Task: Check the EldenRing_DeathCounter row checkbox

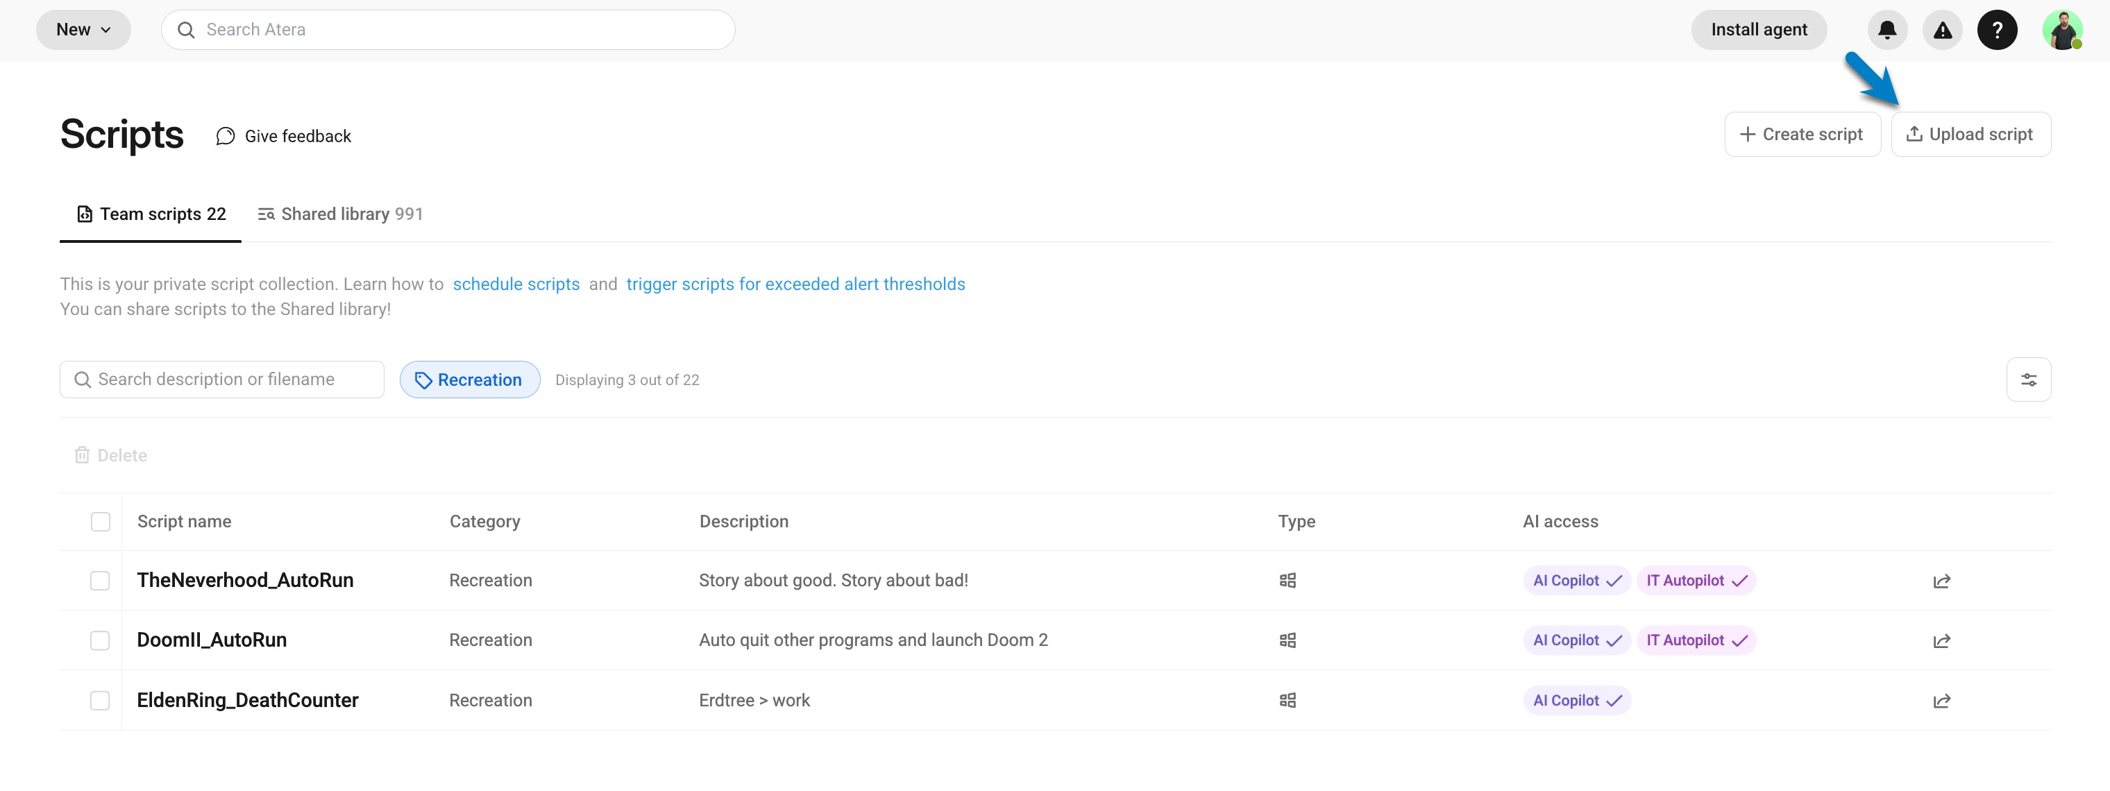Action: [100, 700]
